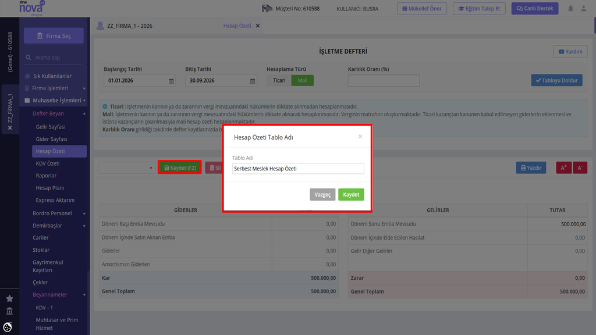Screen dimensions: 596x335
Task: Close the Hesap Özeti Tablo Adı dialog
Action: 360,136
